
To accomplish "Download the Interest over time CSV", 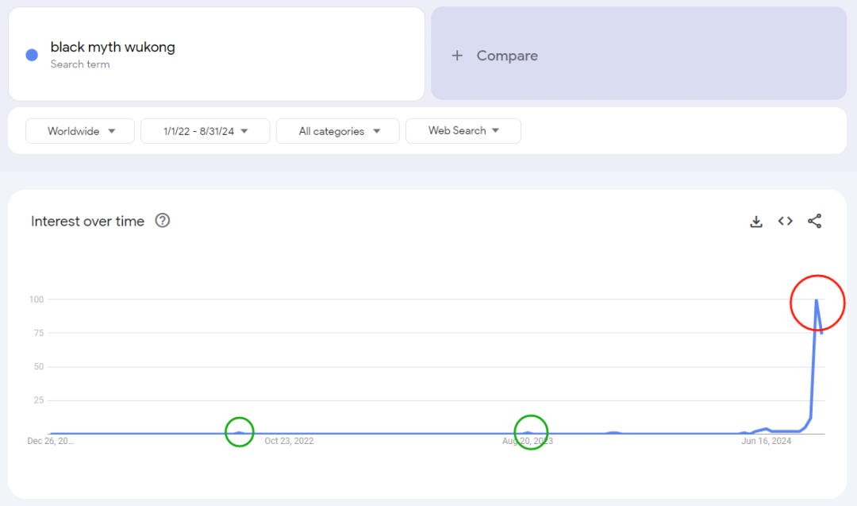I will pyautogui.click(x=756, y=222).
